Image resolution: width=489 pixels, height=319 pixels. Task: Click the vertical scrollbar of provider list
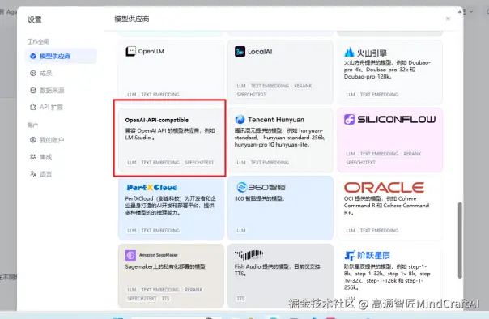click(460, 240)
